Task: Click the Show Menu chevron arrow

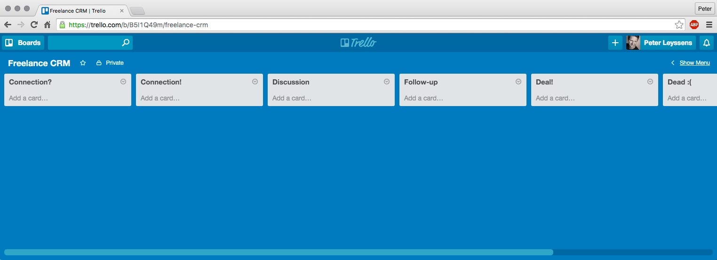Action: (x=673, y=63)
